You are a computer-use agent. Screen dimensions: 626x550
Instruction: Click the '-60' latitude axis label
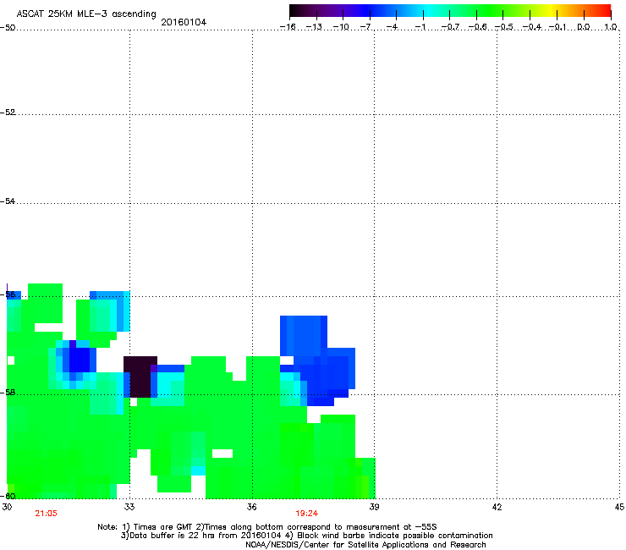(8, 496)
